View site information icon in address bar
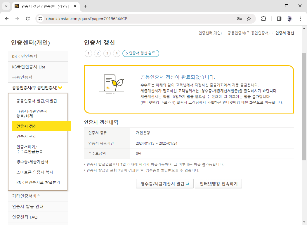307x225 pixels. pyautogui.click(x=40, y=19)
